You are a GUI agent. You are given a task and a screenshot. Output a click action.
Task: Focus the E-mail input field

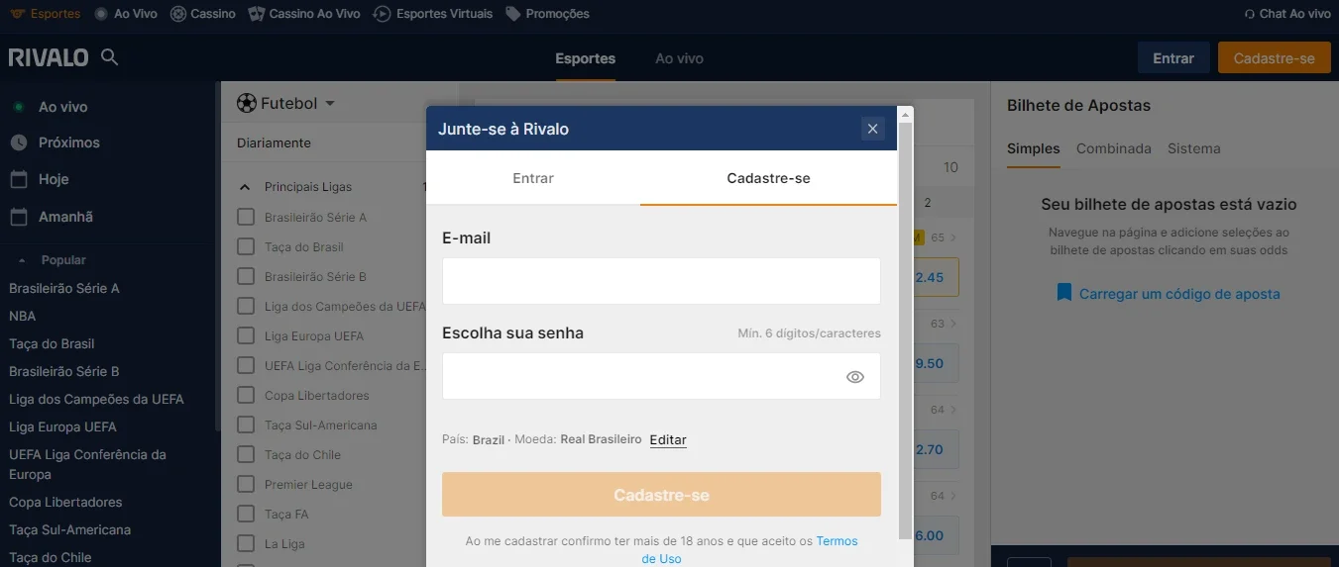point(661,281)
